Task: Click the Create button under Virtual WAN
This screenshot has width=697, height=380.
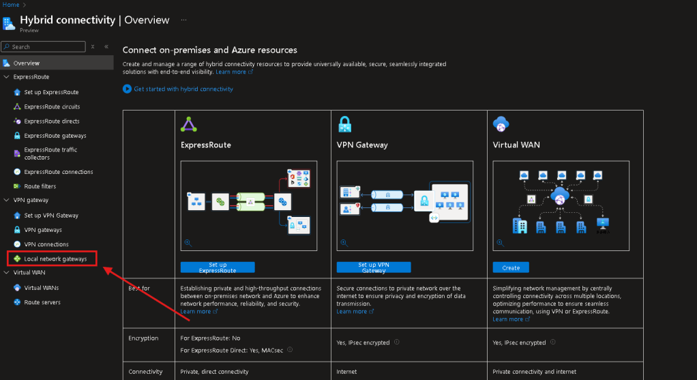Action: click(x=510, y=267)
